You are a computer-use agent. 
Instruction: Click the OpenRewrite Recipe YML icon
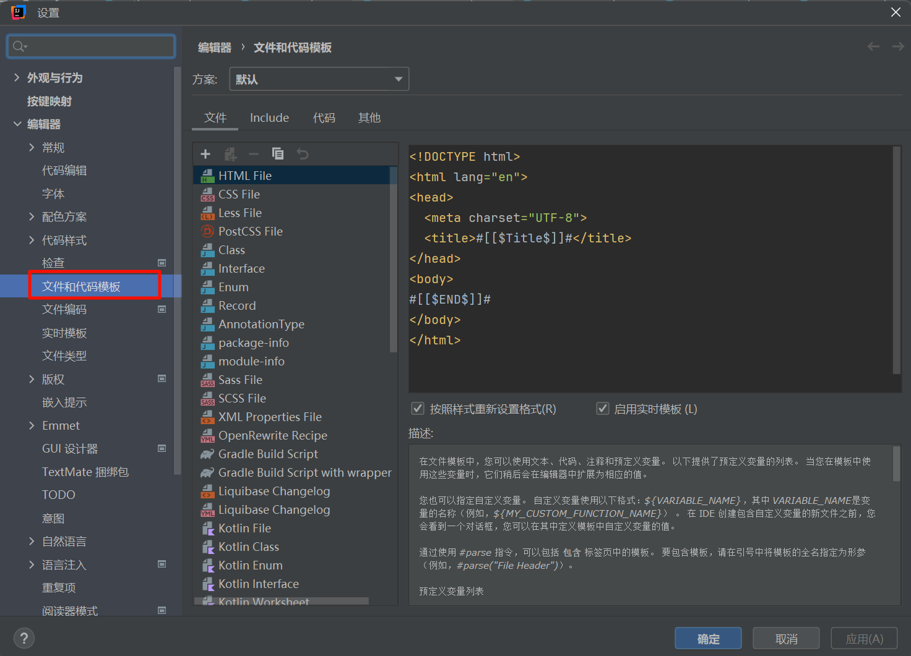[x=208, y=436]
